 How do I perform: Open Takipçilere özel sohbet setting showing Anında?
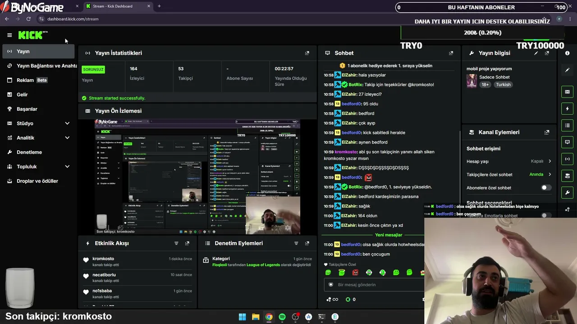(x=509, y=175)
